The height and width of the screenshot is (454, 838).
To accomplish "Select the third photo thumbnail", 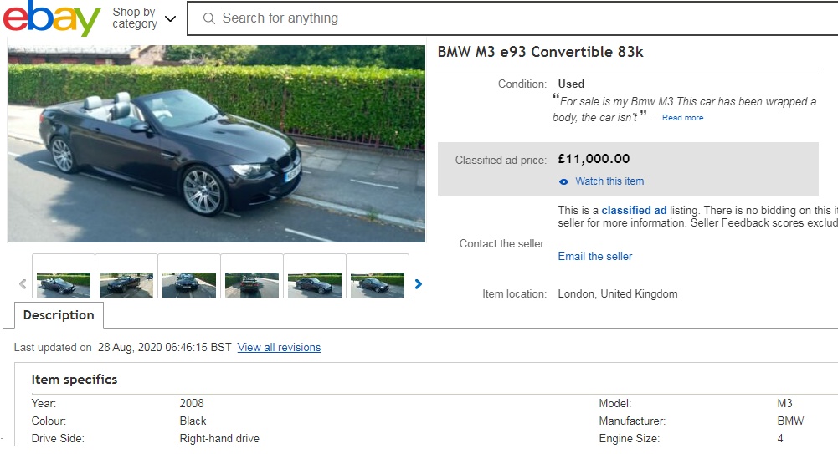I will [x=189, y=284].
